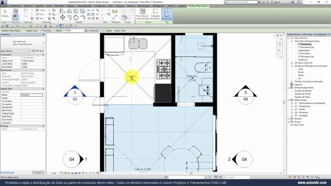Screen dimensions: 331x186
Task: Open the Collaborate ribbon tab
Action: tap(100, 6)
